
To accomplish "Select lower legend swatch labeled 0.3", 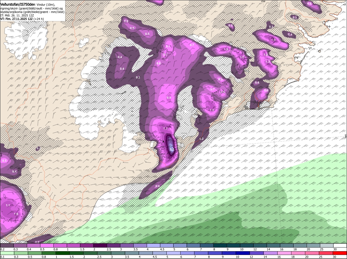I will coord(21,253).
